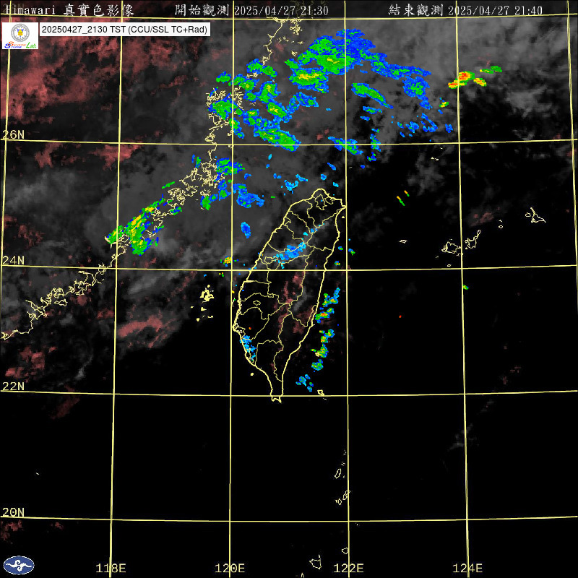The height and width of the screenshot is (578, 578).
Task: Click the 120E longitude label
Action: pos(230,568)
